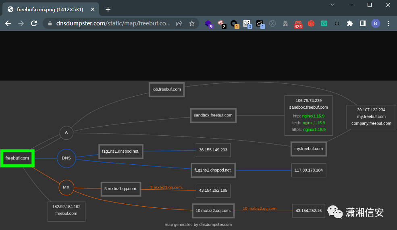Click the DNS circle node

67,158
